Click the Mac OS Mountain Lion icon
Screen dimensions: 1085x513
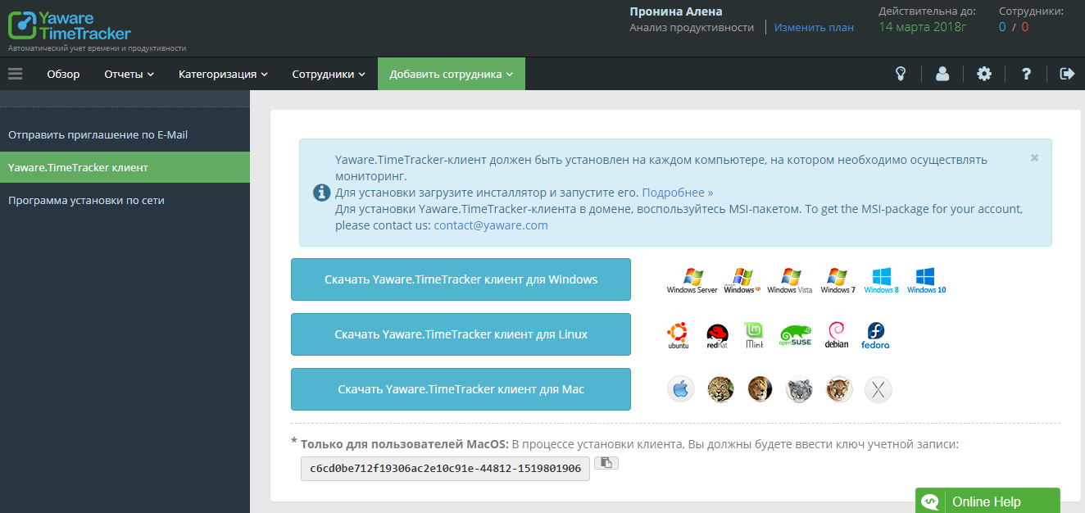(x=838, y=389)
